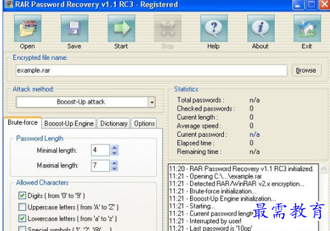
Task: Show the About info icon
Action: pyautogui.click(x=261, y=29)
